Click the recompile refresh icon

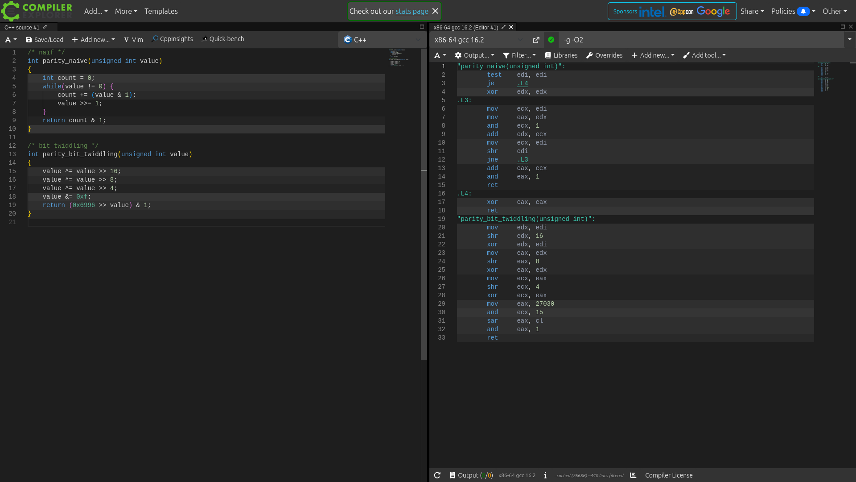click(437, 475)
